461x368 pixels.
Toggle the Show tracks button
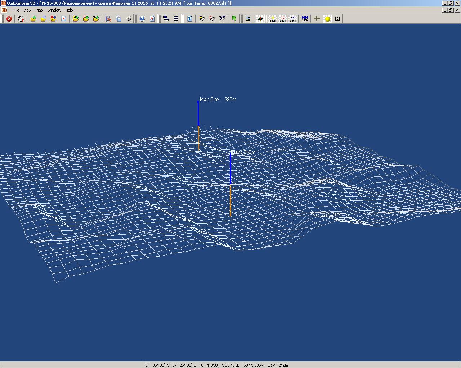click(x=293, y=19)
